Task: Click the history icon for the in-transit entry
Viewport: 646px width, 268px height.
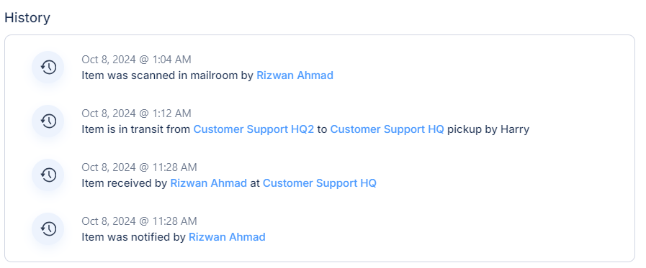Action: pos(48,121)
